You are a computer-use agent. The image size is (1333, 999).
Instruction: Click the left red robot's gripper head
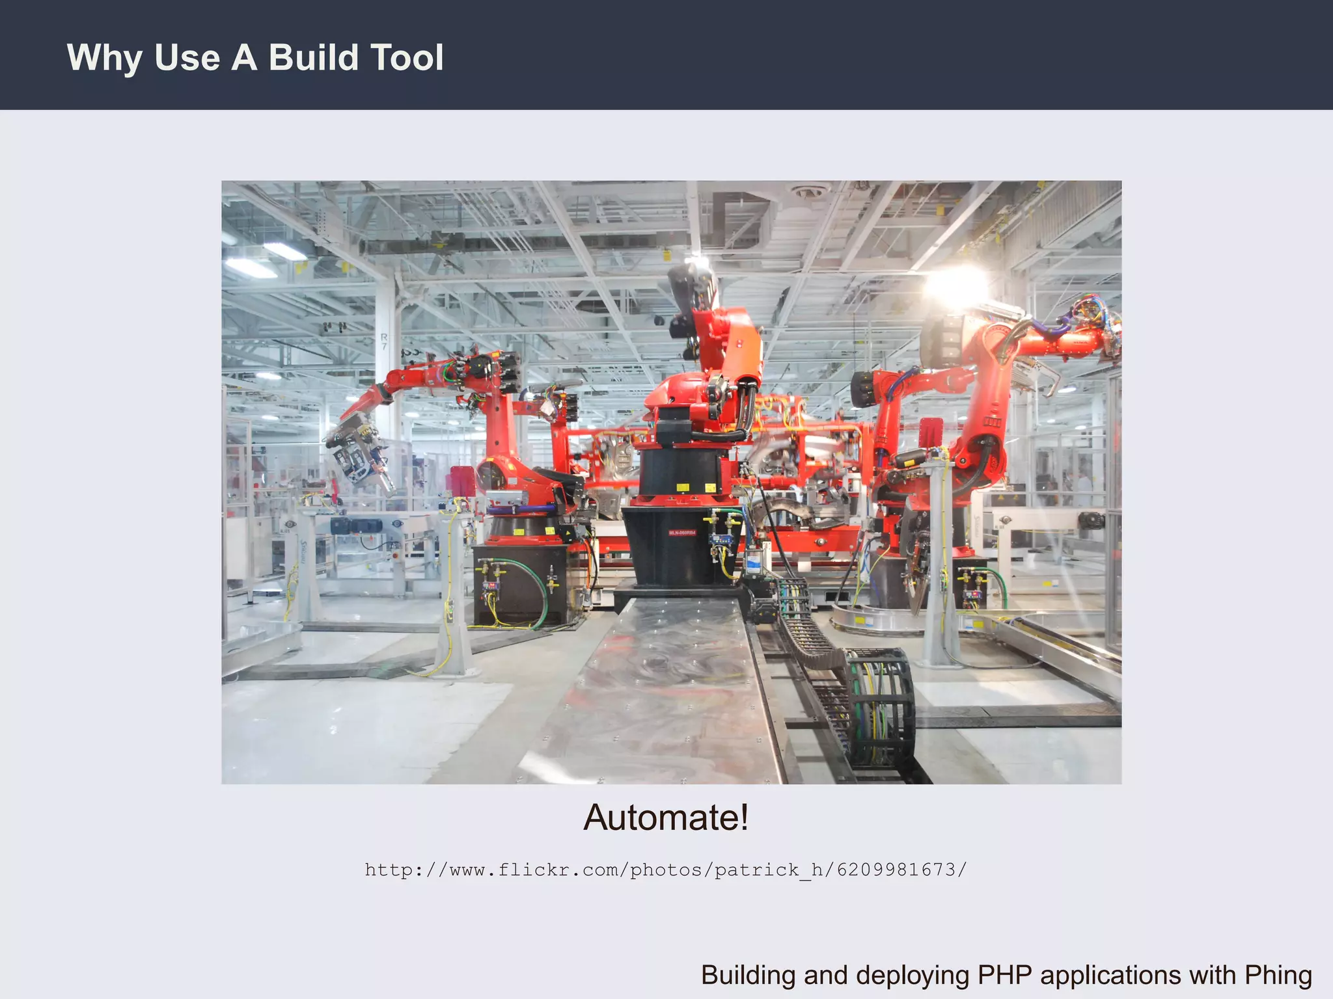click(x=358, y=455)
